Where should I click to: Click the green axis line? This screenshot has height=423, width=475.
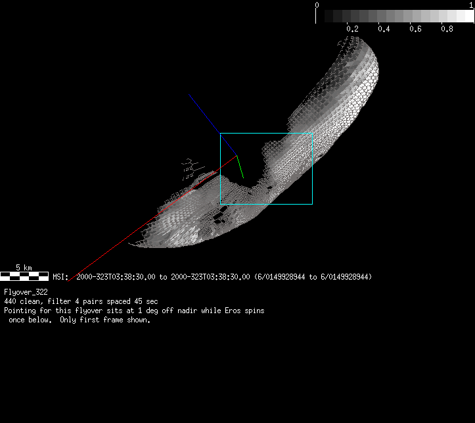tap(240, 167)
